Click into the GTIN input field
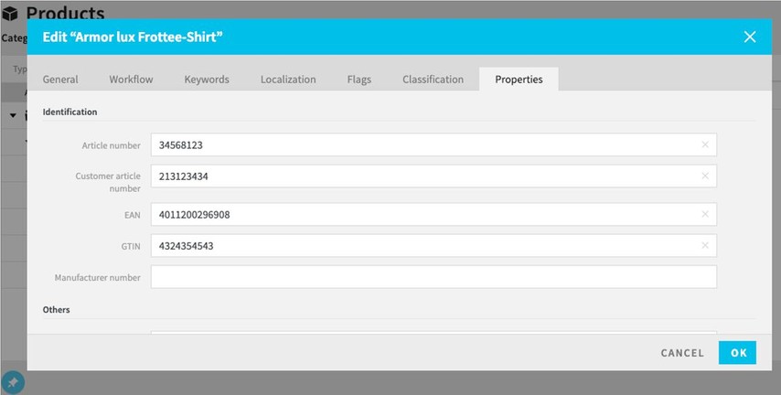781x395 pixels. [x=433, y=246]
